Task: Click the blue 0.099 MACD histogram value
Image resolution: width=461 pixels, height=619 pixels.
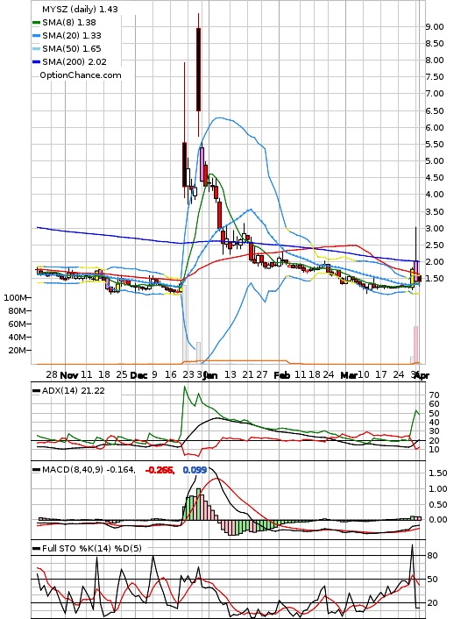Action: point(195,470)
